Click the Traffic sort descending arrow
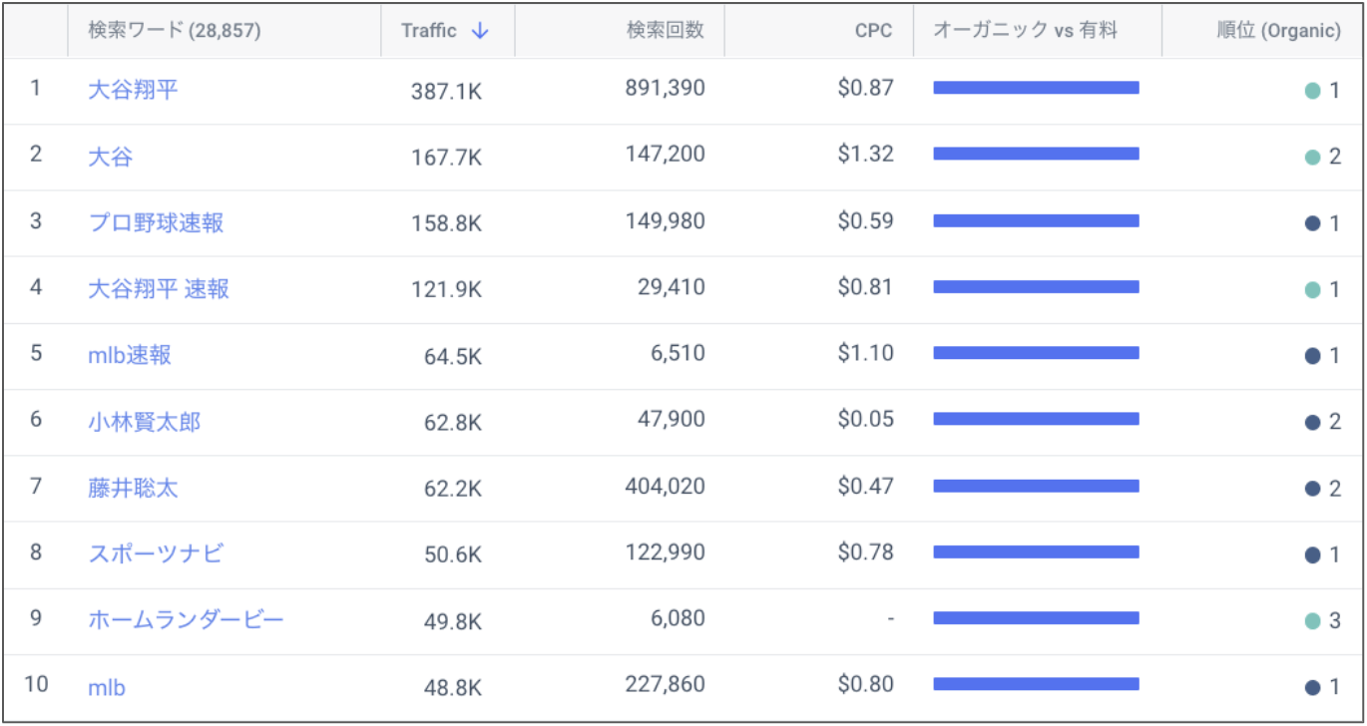The height and width of the screenshot is (726, 1367). tap(480, 31)
